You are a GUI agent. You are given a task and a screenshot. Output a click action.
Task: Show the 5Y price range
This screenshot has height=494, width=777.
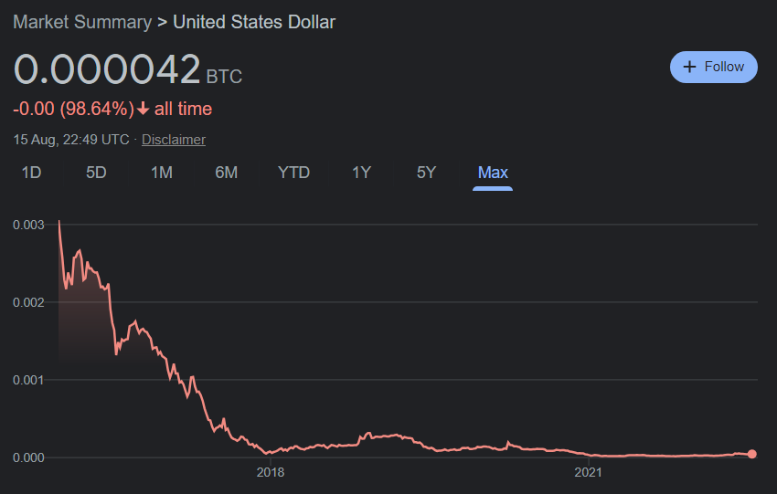click(x=426, y=173)
